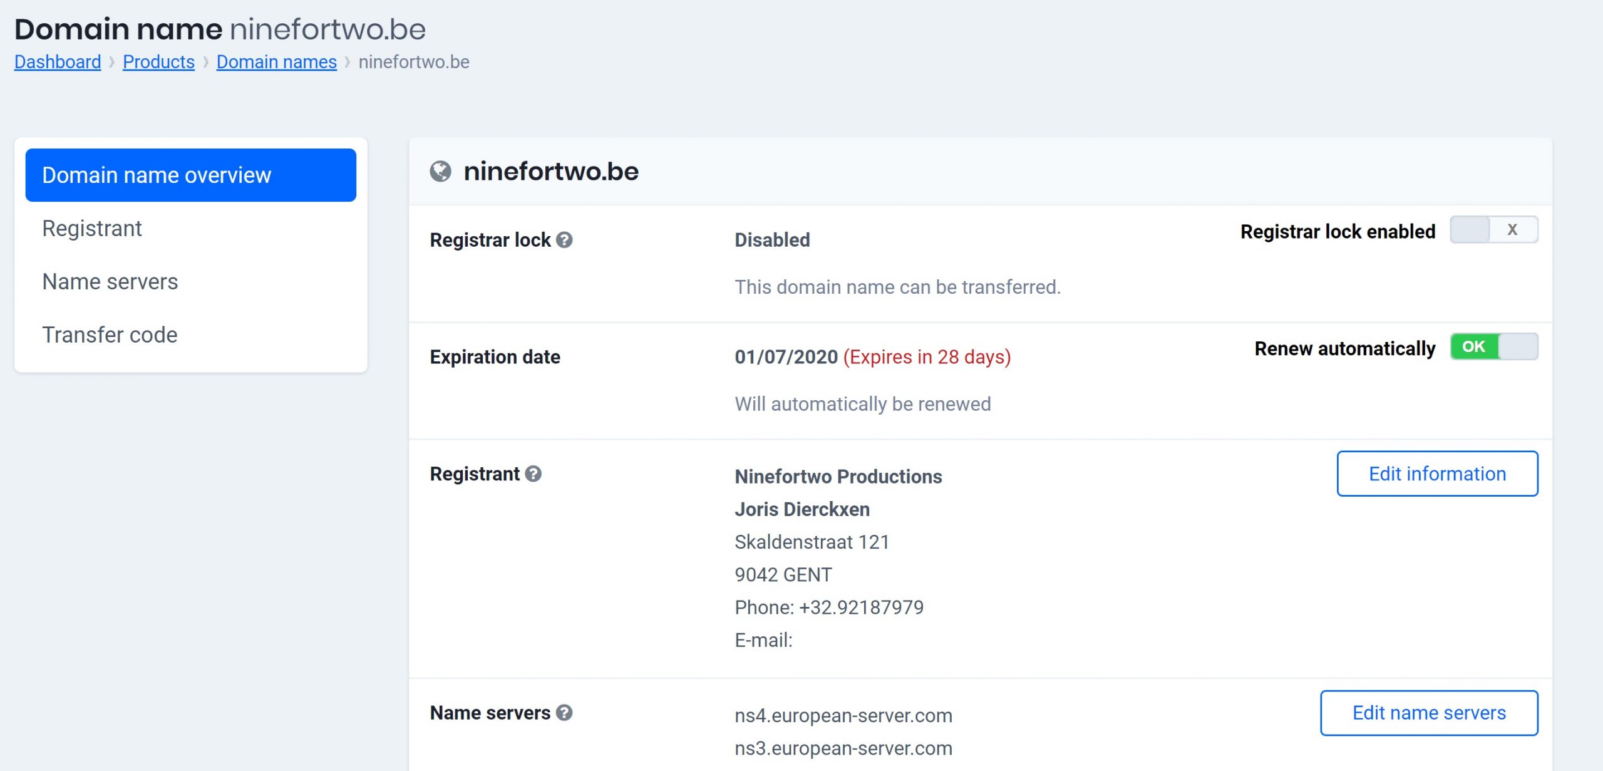The image size is (1603, 771).
Task: Click the X on the registrar lock toggle
Action: [1512, 230]
